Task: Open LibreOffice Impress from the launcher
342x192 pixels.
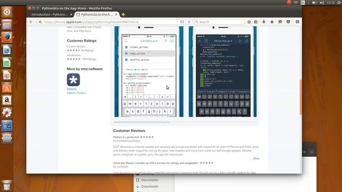Action: pos(7,75)
